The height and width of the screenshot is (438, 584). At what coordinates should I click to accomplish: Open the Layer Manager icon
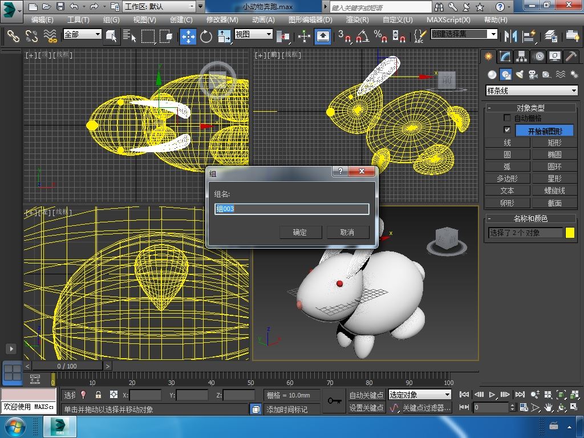(x=550, y=36)
